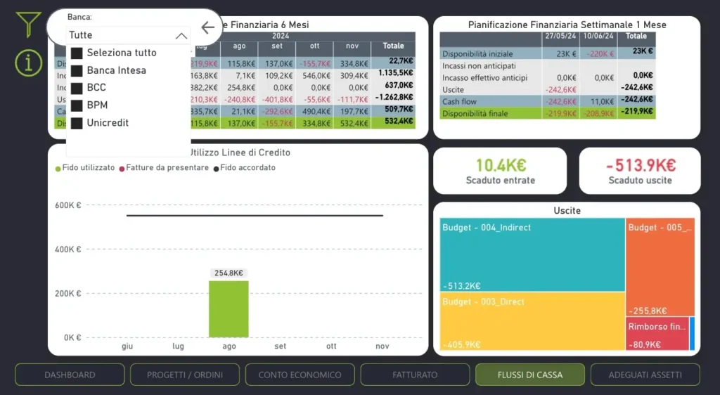Open the circled info icon
720x395 pixels.
tap(28, 63)
